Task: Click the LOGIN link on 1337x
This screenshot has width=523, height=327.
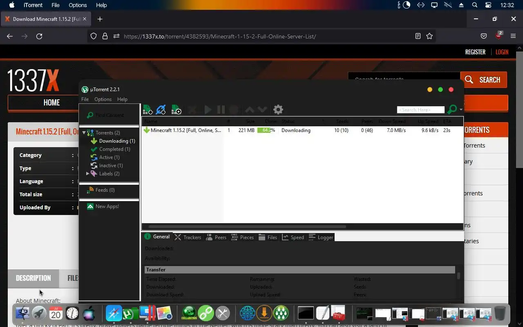Action: coord(502,52)
